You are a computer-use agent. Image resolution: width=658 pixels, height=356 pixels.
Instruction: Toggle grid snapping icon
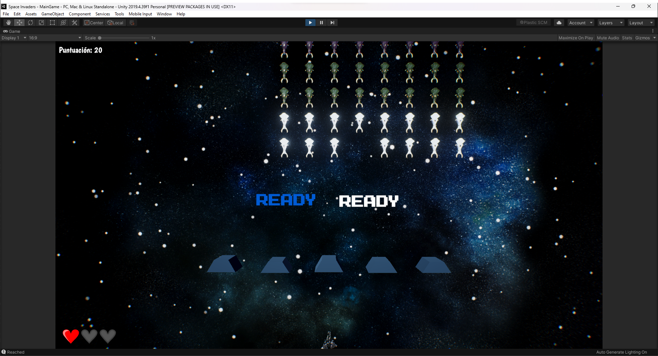click(x=132, y=23)
